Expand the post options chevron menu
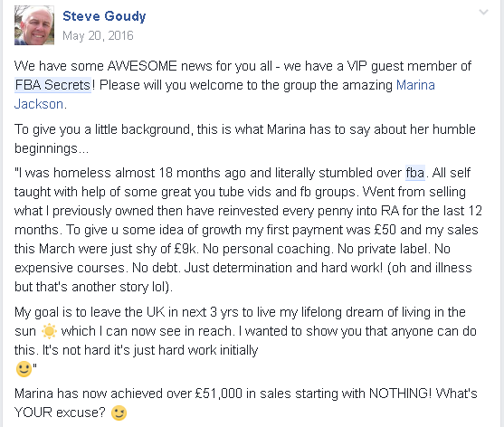The height and width of the screenshot is (427, 504). click(483, 13)
